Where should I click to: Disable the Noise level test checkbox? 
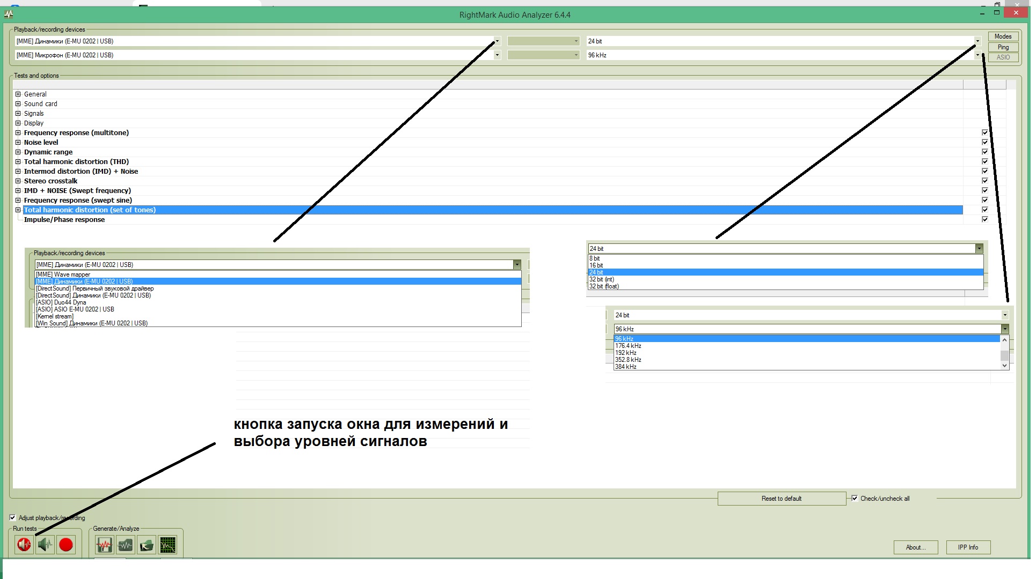pyautogui.click(x=984, y=142)
